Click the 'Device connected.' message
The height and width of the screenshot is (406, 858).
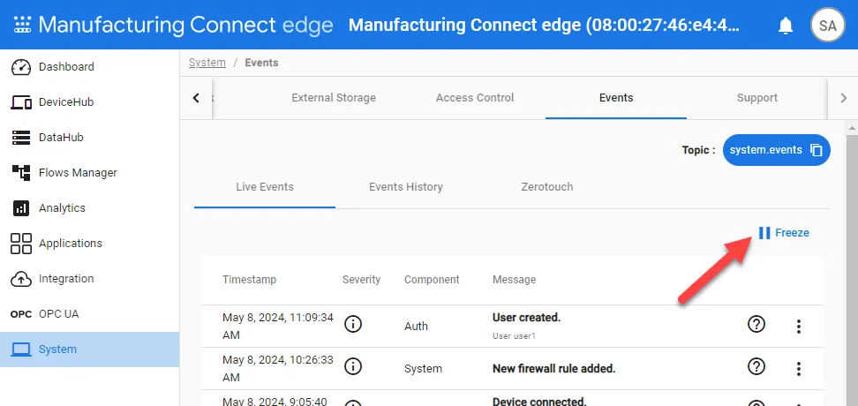tap(539, 401)
